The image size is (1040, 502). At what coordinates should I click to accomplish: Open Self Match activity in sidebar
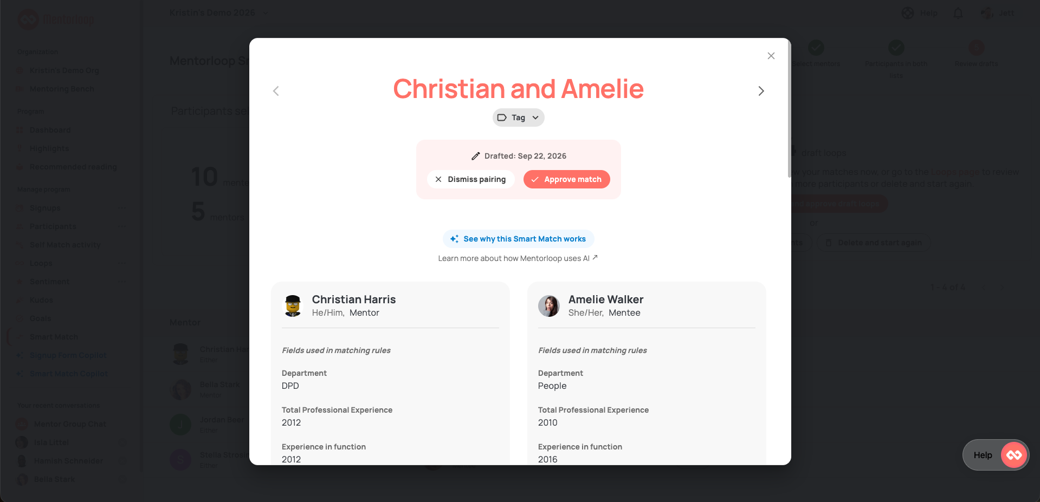[64, 245]
